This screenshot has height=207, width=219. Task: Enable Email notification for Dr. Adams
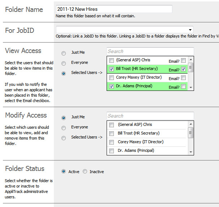(x=184, y=87)
